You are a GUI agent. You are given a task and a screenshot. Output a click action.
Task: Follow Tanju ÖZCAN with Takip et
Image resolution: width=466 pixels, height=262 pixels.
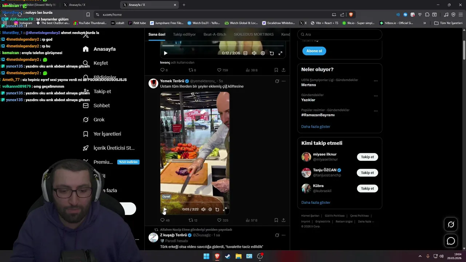coord(367,173)
